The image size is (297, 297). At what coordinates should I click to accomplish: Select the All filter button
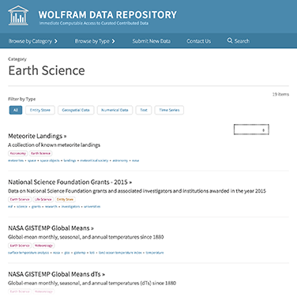pyautogui.click(x=16, y=110)
